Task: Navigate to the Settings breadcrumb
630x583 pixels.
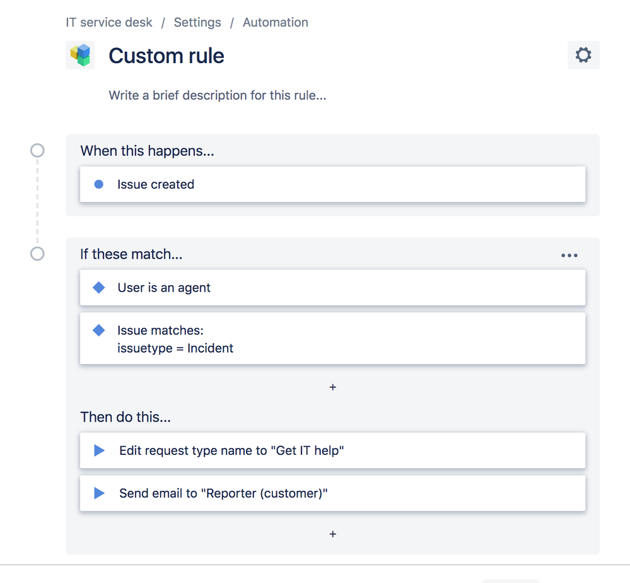Action: point(197,22)
